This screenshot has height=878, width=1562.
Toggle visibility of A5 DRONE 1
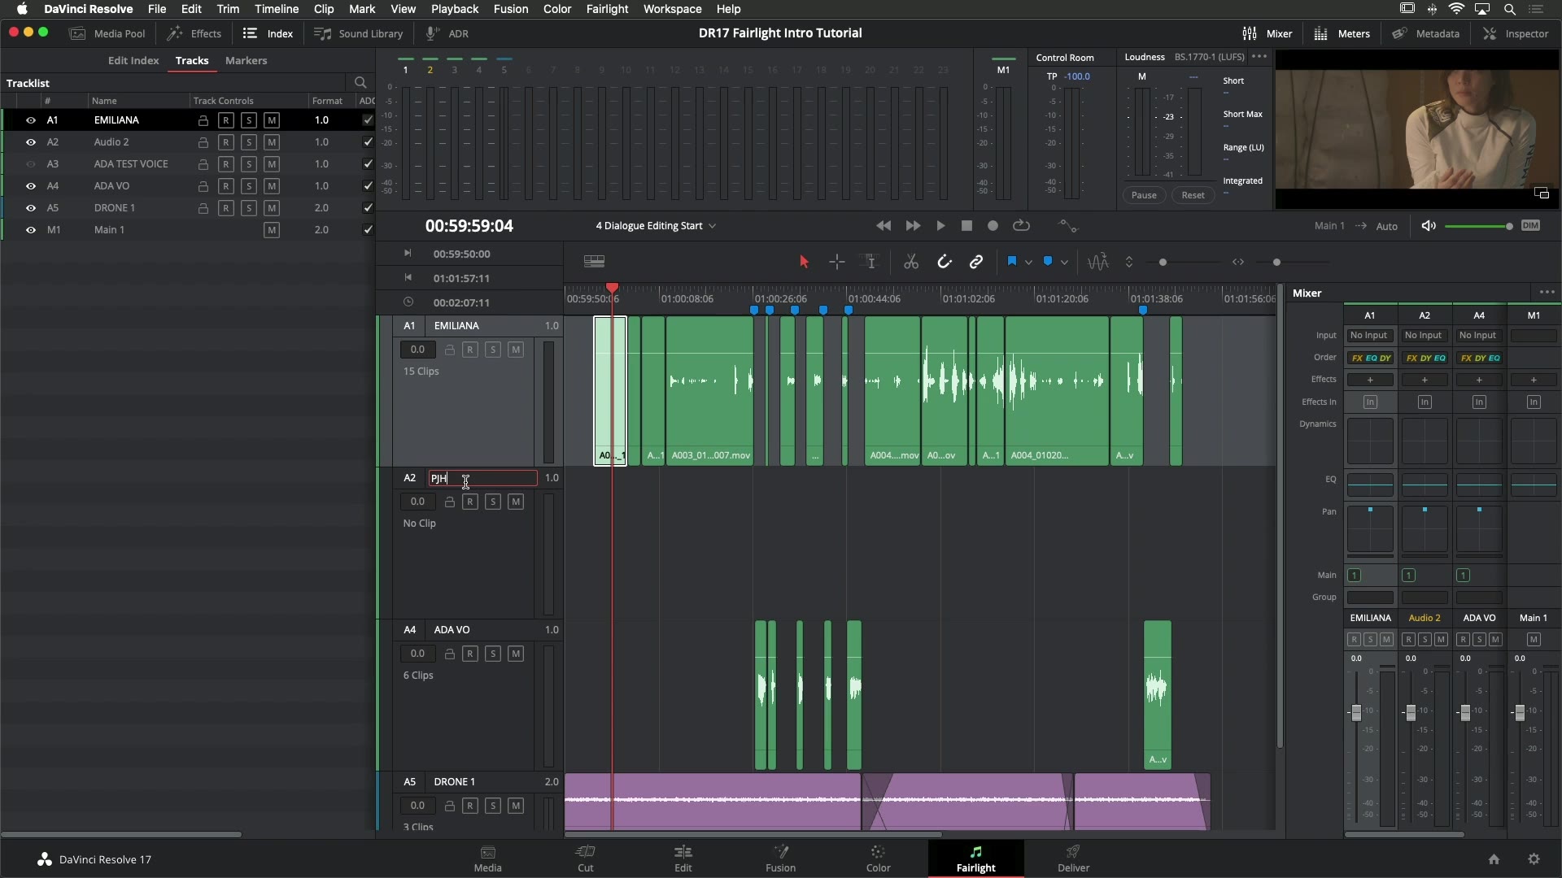click(x=31, y=208)
